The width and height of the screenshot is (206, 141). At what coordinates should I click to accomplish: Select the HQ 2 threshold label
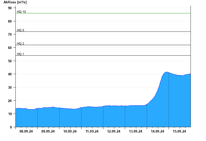coord(21,44)
